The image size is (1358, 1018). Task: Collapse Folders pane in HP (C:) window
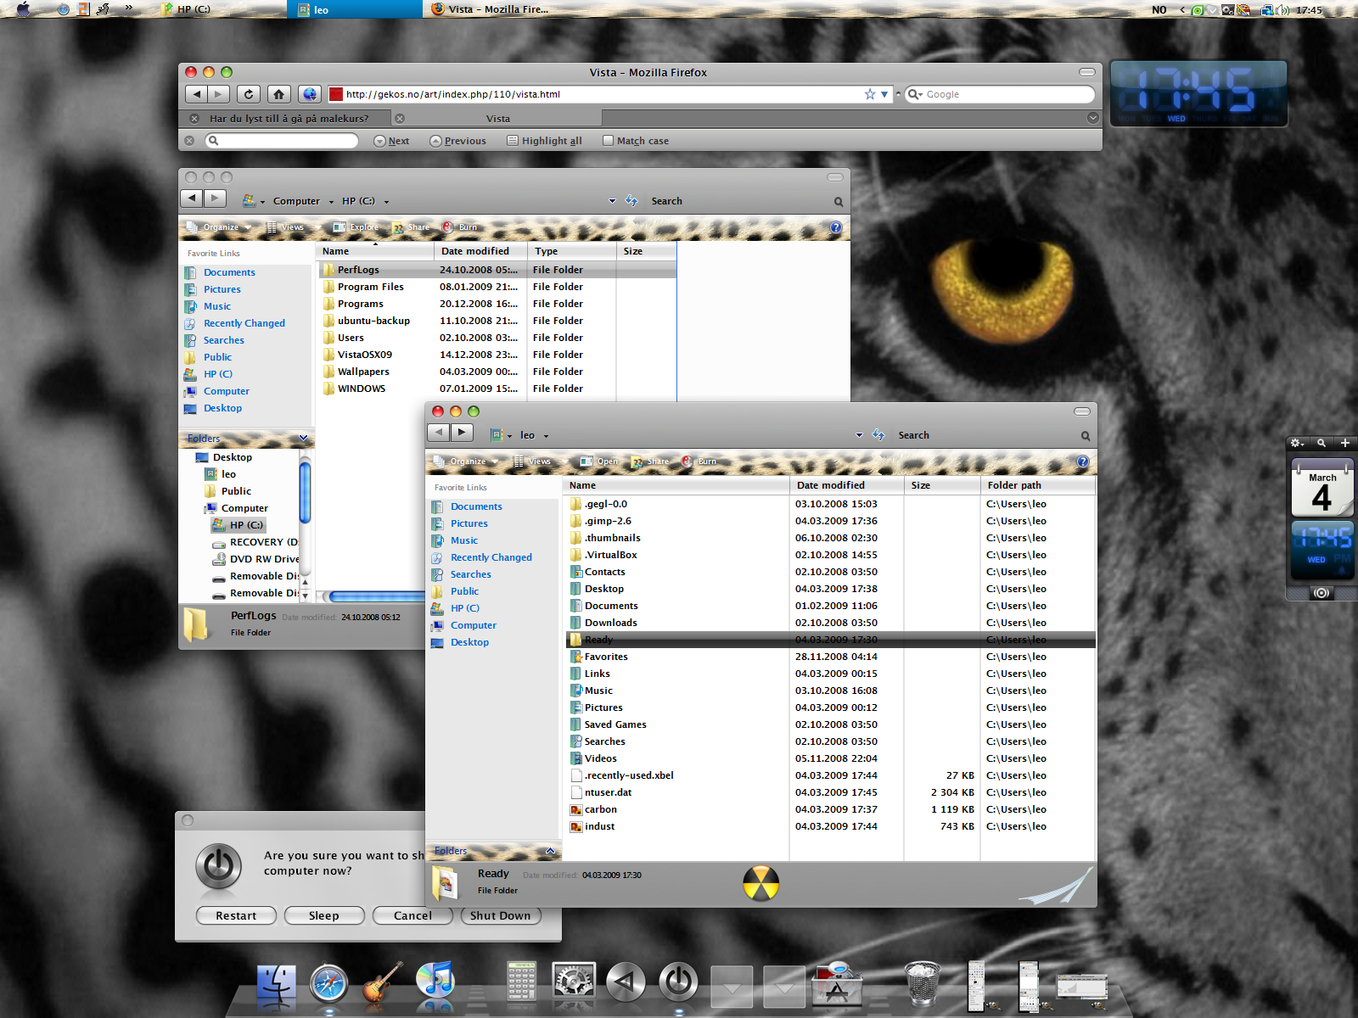304,438
